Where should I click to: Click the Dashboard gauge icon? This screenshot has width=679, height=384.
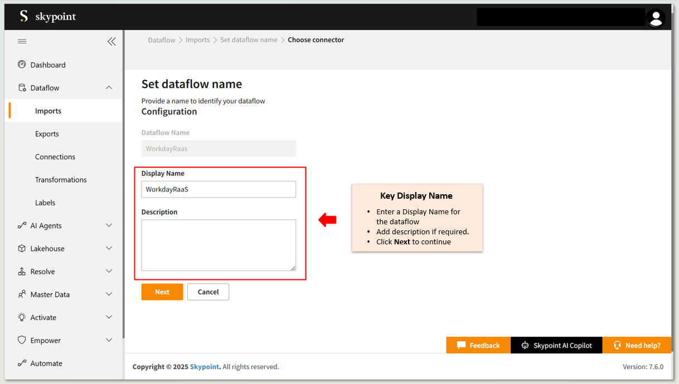point(22,65)
